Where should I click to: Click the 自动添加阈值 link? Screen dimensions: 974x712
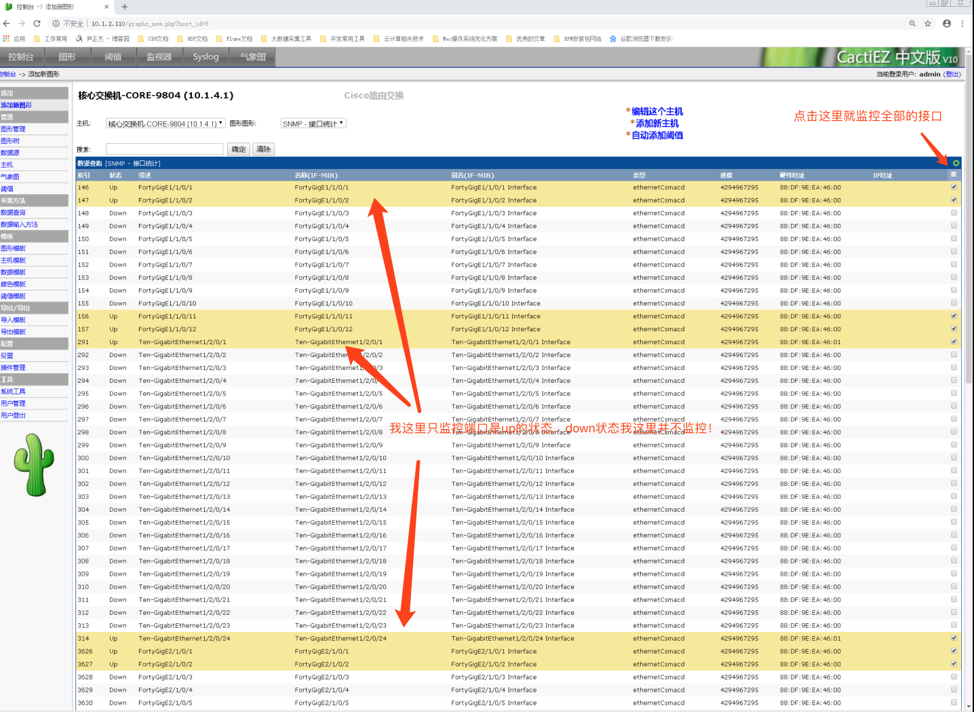pyautogui.click(x=657, y=136)
